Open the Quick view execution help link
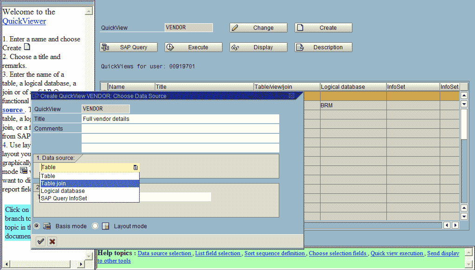475x270 pixels. [x=397, y=253]
